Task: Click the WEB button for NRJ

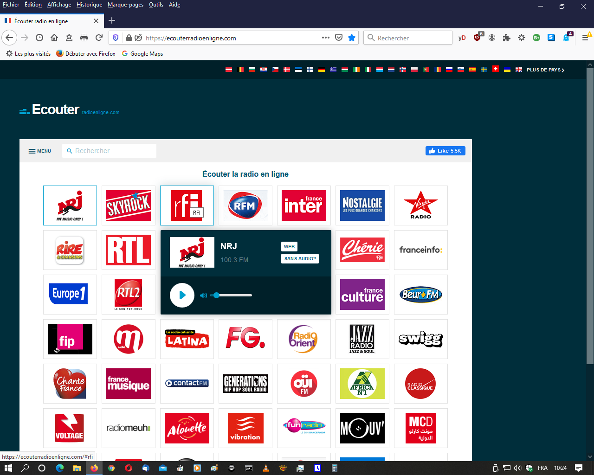Action: tap(289, 247)
